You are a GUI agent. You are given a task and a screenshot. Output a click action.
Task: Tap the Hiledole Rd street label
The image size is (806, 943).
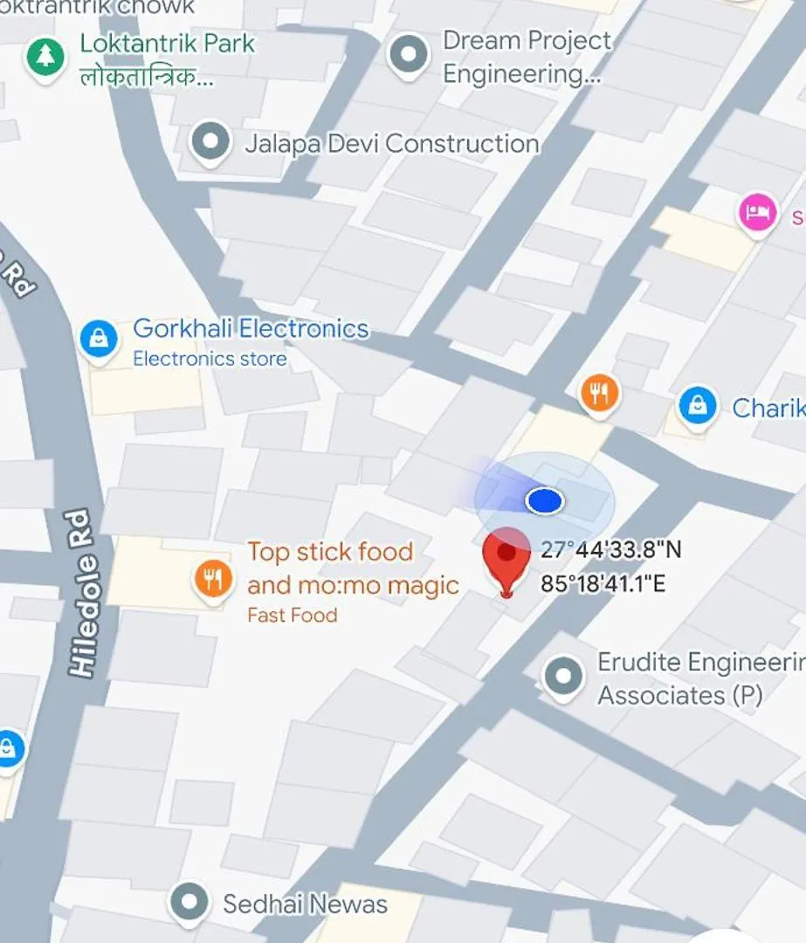(x=83, y=594)
